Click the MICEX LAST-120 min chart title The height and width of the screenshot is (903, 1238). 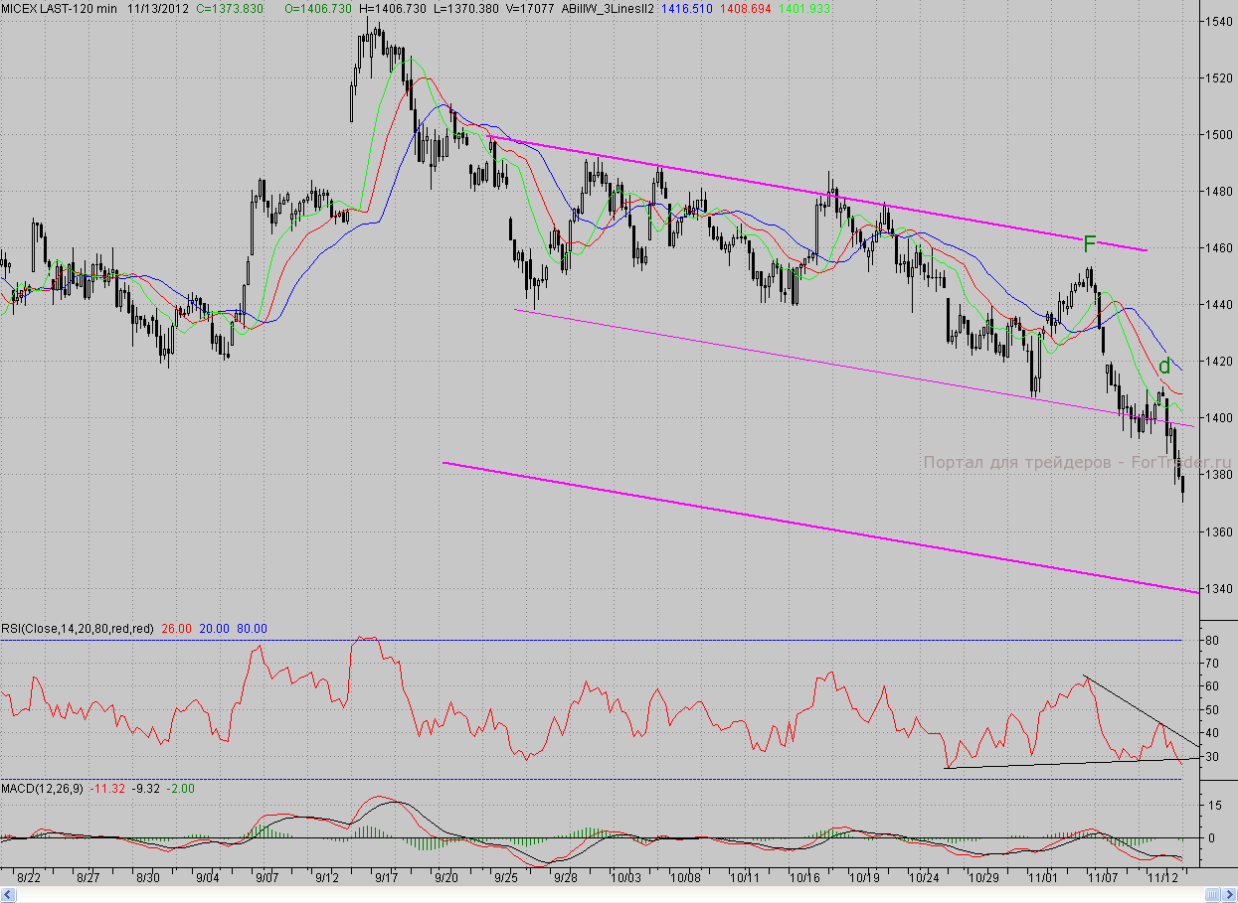click(x=60, y=8)
